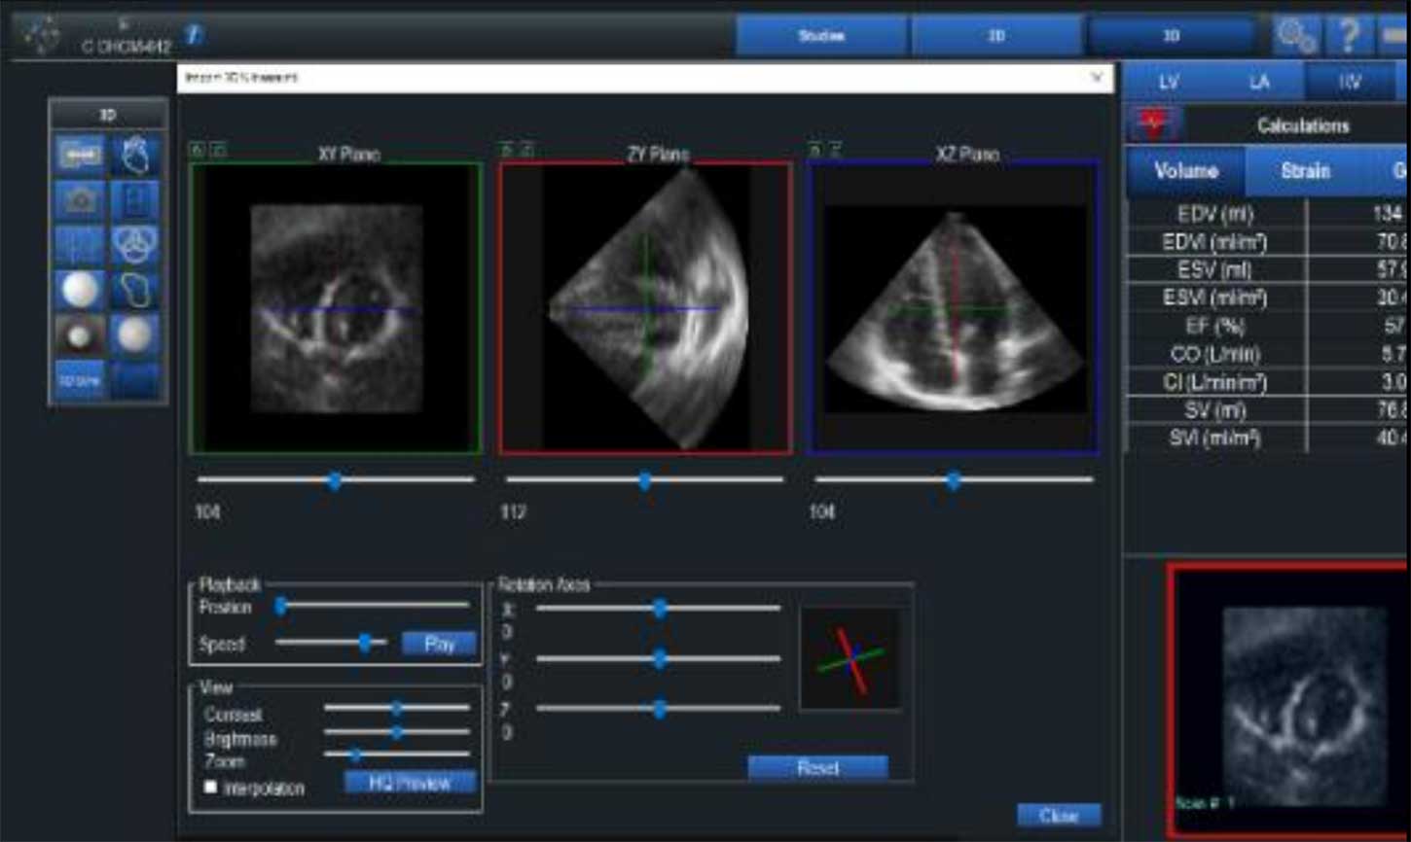Click the Reset button under Rotation Axes
Image resolution: width=1411 pixels, height=842 pixels.
click(817, 768)
